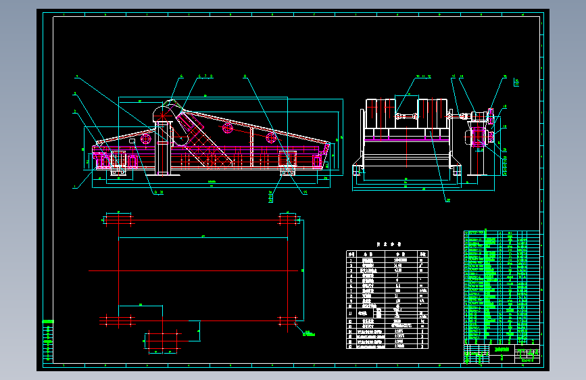Click the yellow label block on the left margin
586x380 pixels.
(x=48, y=321)
